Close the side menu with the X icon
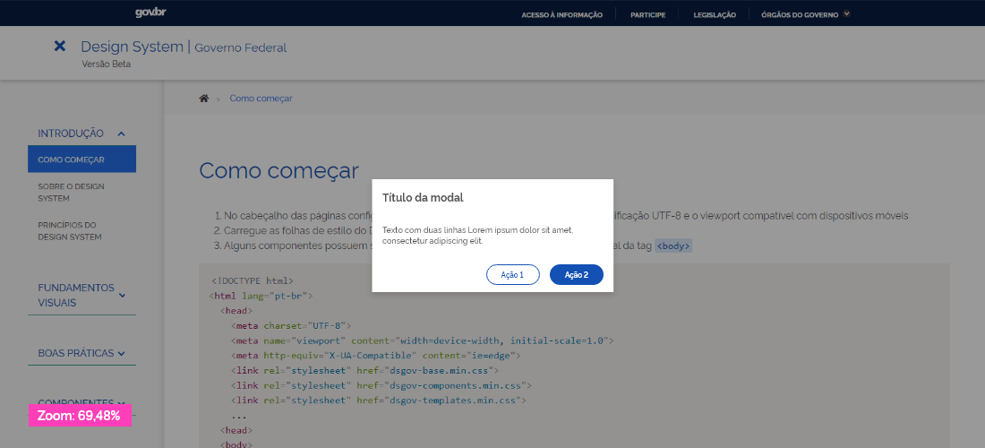985x448 pixels. coord(60,46)
